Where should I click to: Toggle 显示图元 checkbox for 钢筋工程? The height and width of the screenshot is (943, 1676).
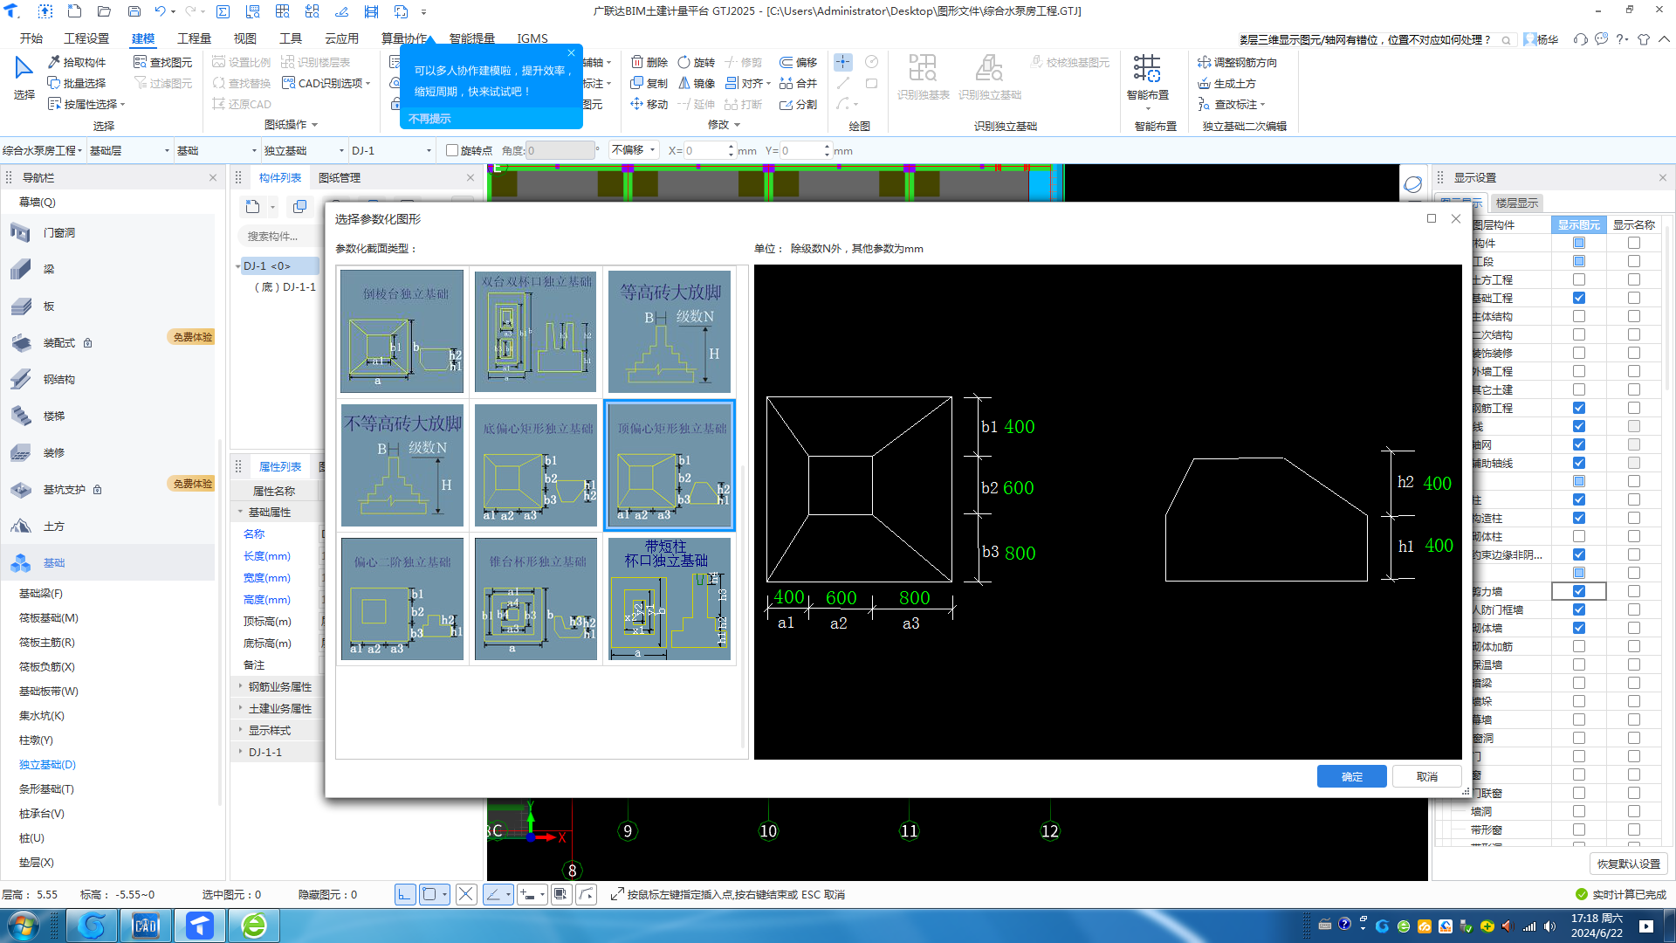coord(1579,408)
